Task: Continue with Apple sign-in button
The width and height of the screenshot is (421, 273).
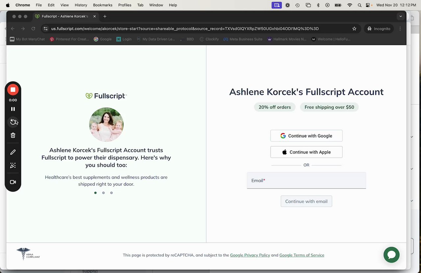Action: coord(306,152)
